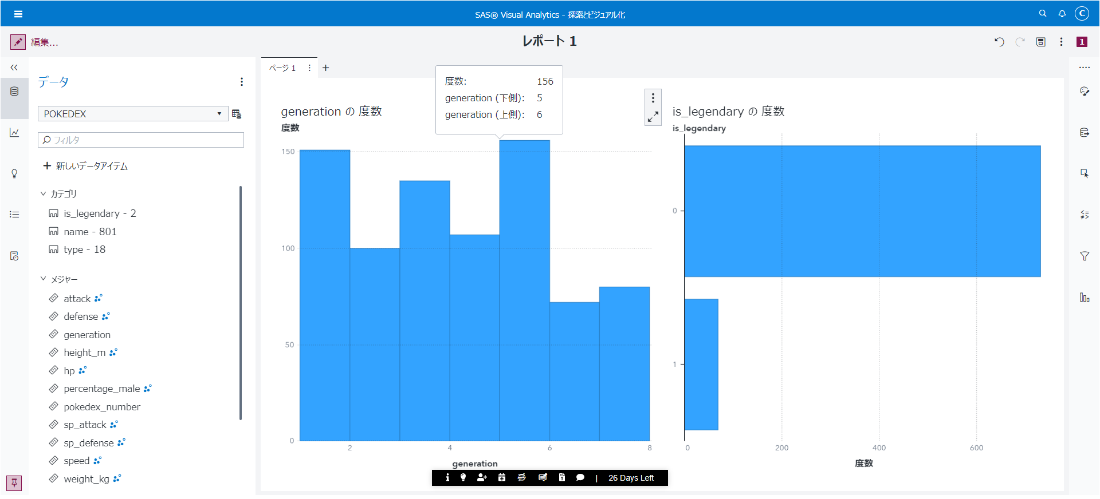Click the redo arrow
Screen dimensions: 1100x499
coord(1020,42)
